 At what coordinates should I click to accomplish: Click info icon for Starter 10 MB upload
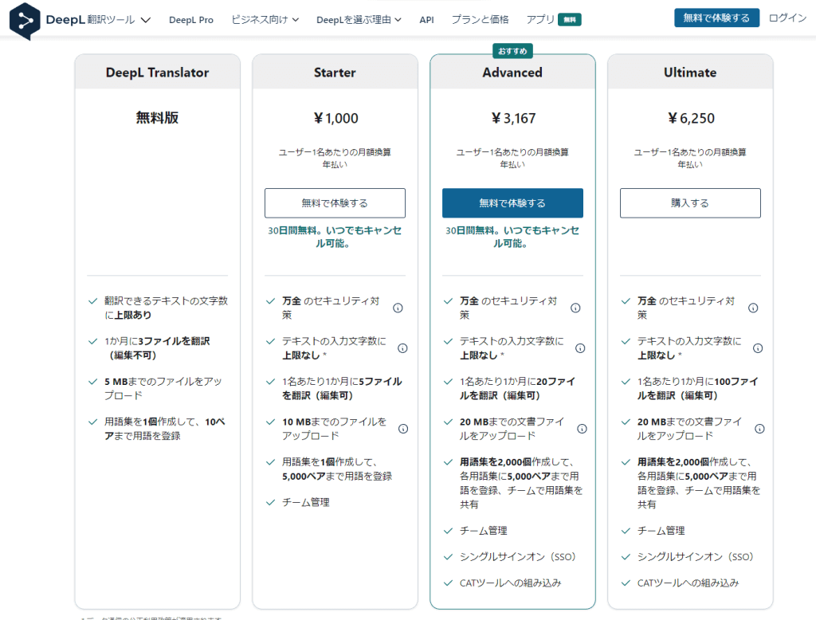[402, 428]
